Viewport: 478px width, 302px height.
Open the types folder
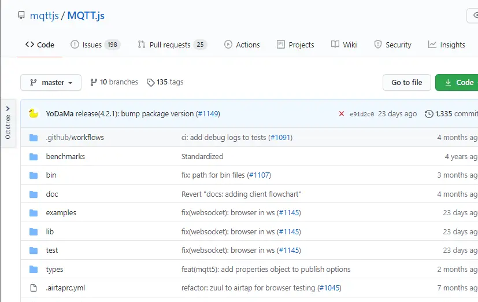[54, 270]
